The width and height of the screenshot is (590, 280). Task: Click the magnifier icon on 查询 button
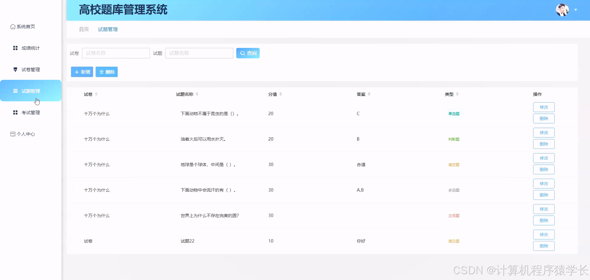pyautogui.click(x=242, y=53)
